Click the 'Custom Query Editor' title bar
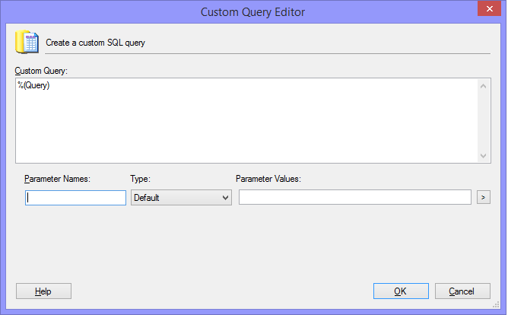 point(252,12)
